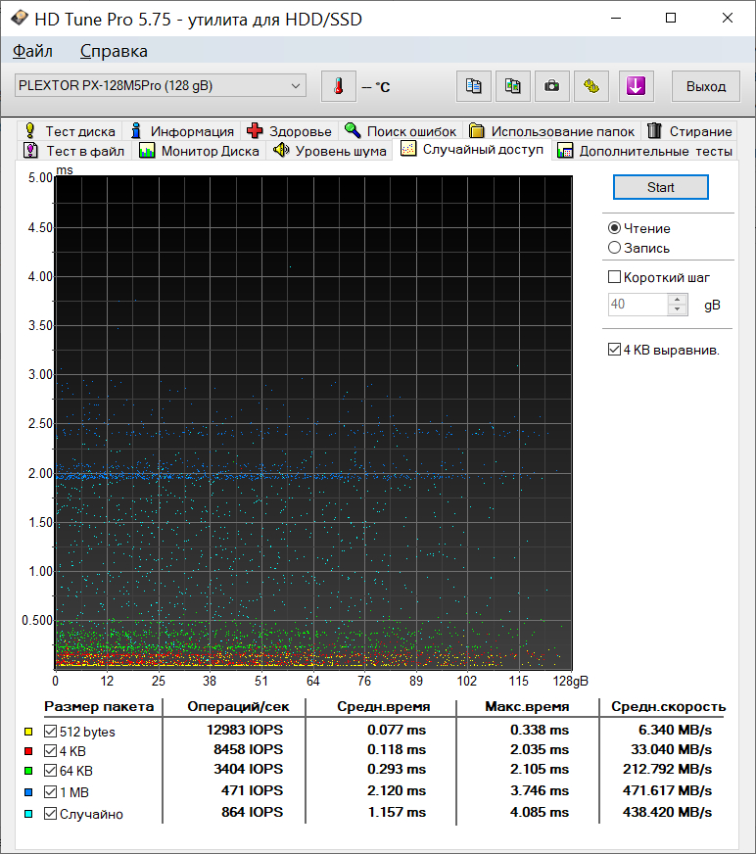Click the yellow 512 bytes color swatch

point(28,732)
